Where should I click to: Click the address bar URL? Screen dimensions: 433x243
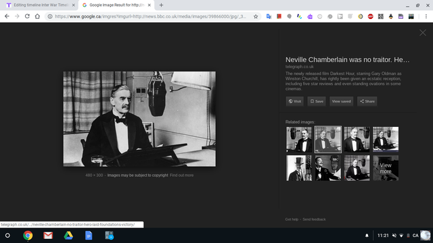150,16
